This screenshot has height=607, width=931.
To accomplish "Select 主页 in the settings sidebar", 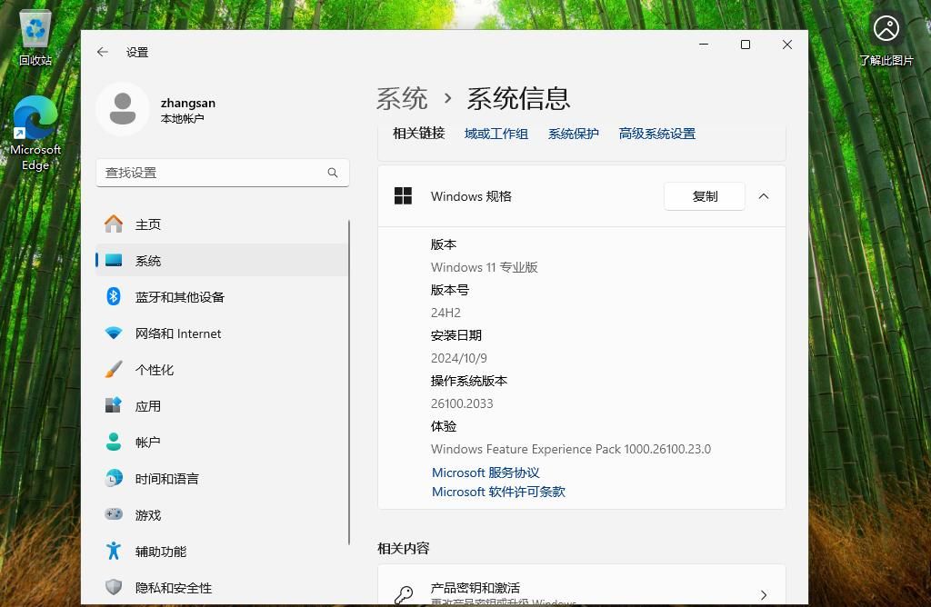I will click(148, 224).
